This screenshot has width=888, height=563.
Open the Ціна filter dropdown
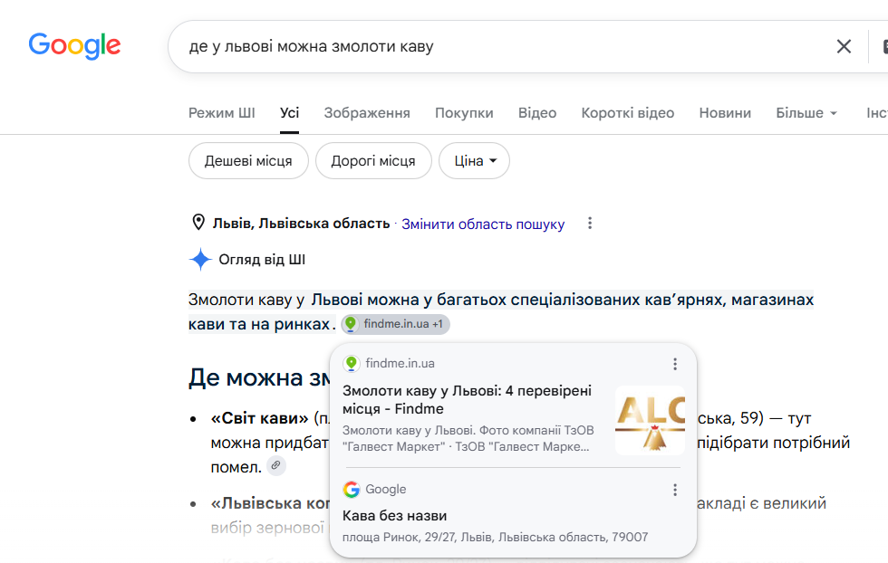pos(475,161)
